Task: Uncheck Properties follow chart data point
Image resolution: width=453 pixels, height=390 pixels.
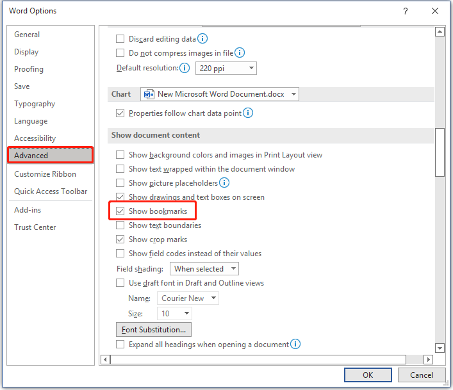Action: [120, 113]
